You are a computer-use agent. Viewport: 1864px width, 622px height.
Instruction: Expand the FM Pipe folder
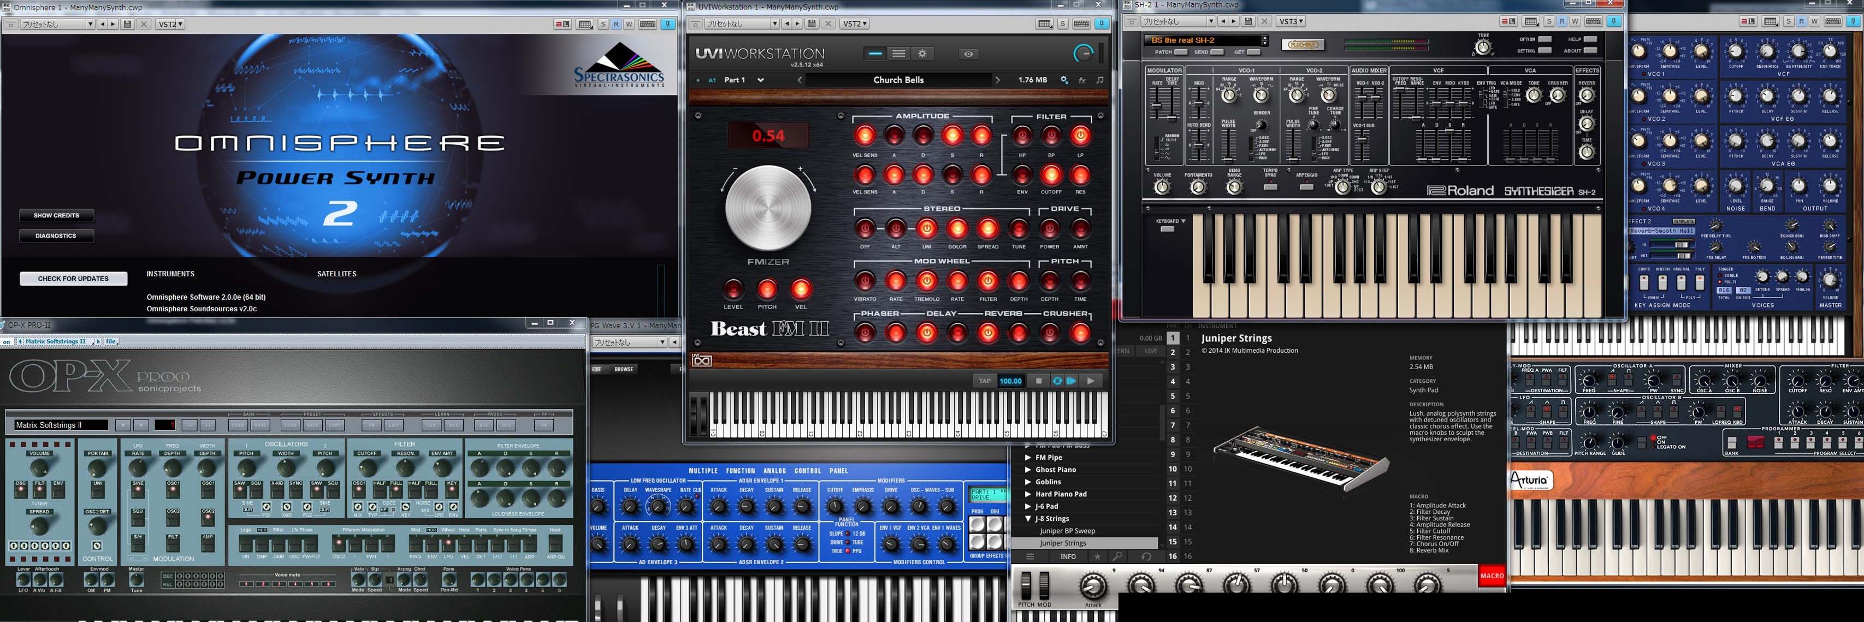1028,457
